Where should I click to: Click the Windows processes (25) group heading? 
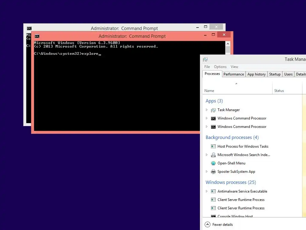(x=231, y=182)
